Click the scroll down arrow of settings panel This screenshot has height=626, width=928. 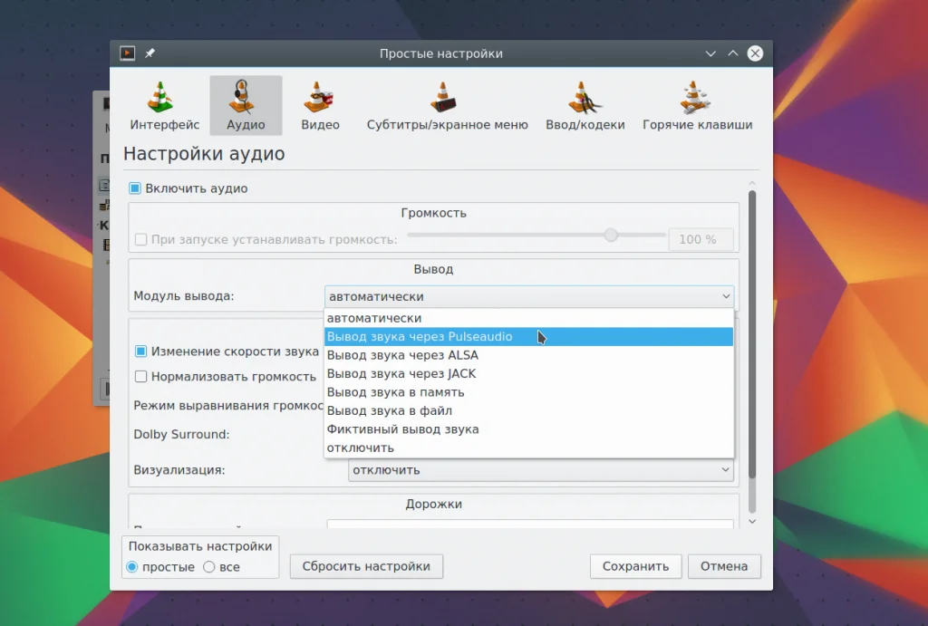(x=752, y=521)
